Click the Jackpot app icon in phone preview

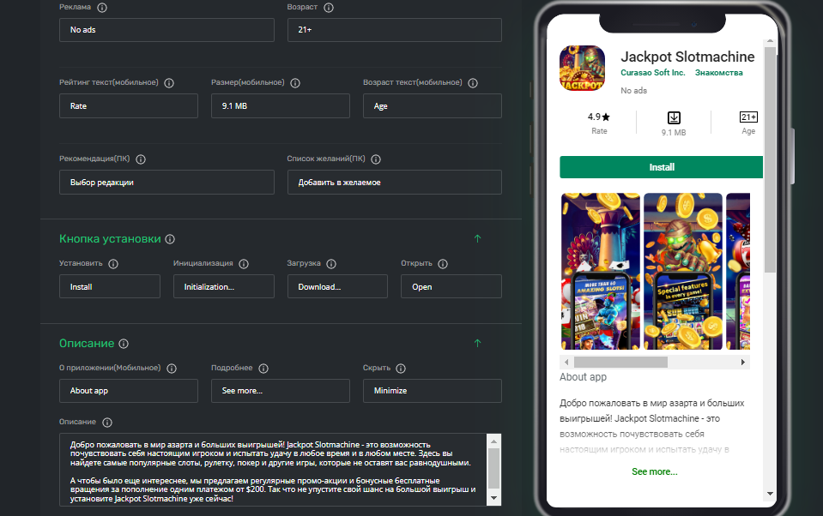(x=582, y=69)
